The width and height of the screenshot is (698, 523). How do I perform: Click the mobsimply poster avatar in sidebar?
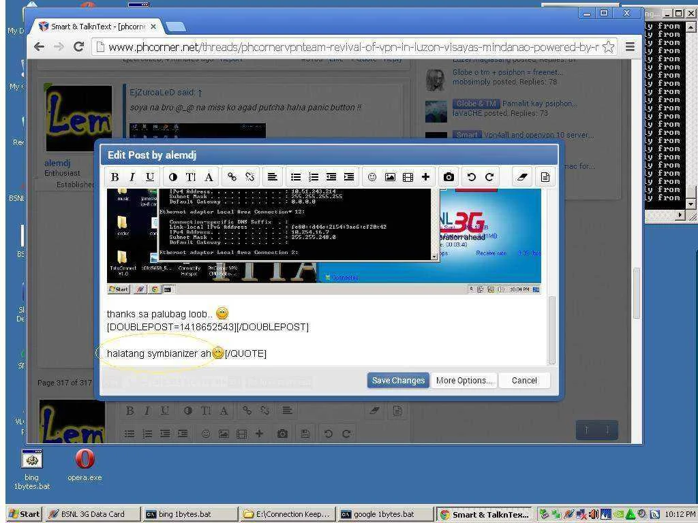[x=436, y=80]
